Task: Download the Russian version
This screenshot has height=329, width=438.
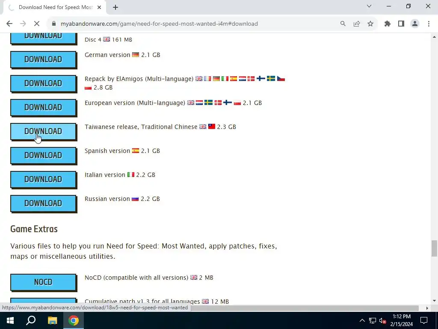Action: pyautogui.click(x=43, y=204)
